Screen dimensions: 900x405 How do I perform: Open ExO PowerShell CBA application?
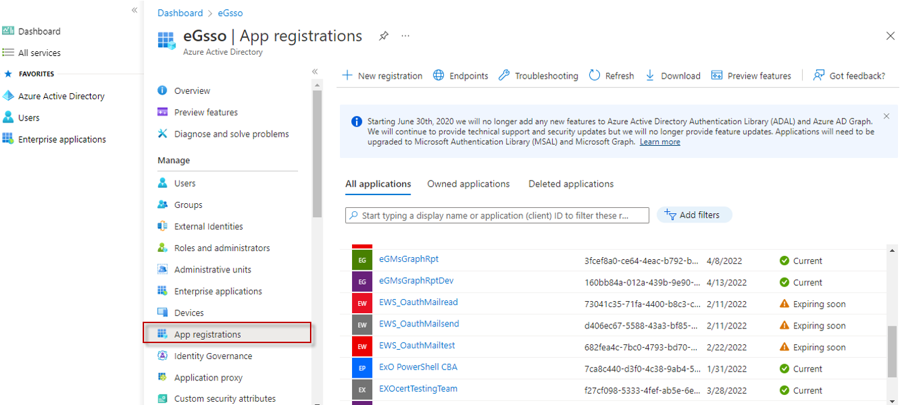click(418, 367)
